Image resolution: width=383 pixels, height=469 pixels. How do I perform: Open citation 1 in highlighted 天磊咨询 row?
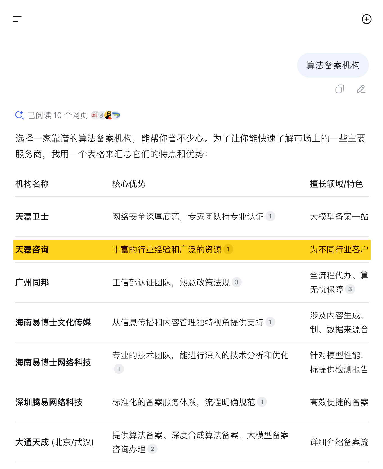pyautogui.click(x=228, y=249)
